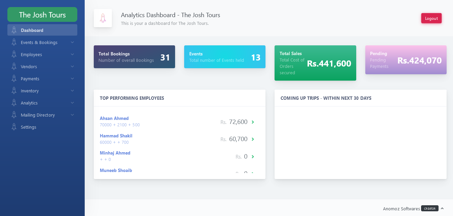The width and height of the screenshot is (453, 216).
Task: Expand the Payments submenu chevron
Action: 72,79
